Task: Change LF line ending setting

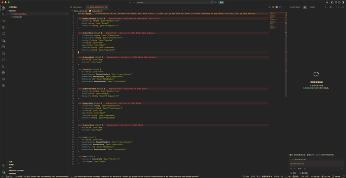Action: point(282,176)
